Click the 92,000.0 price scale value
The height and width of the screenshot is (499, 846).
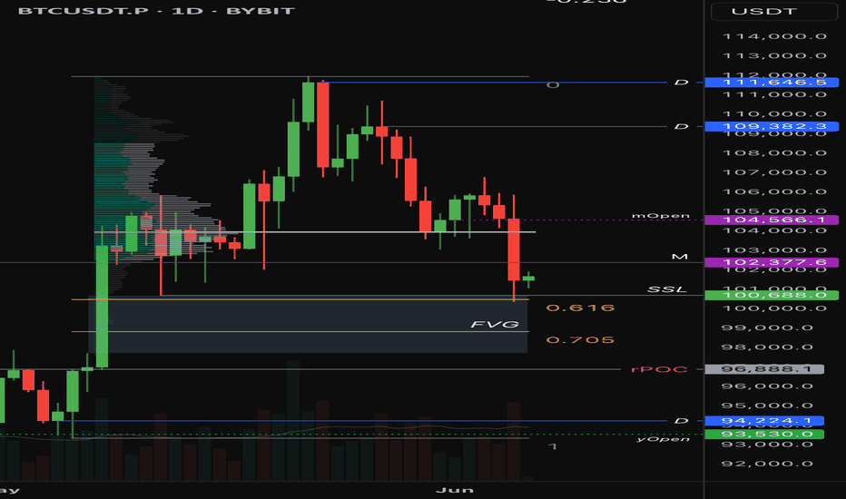tap(768, 464)
